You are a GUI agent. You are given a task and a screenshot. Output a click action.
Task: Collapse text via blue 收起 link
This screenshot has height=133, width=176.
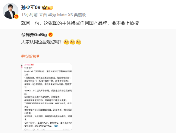(x=56, y=126)
